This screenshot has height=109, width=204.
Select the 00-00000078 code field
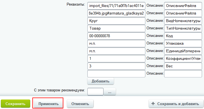pyautogui.click(x=116, y=36)
